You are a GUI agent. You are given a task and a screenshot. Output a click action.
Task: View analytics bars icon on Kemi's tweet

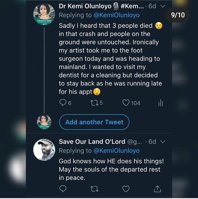[161, 103]
